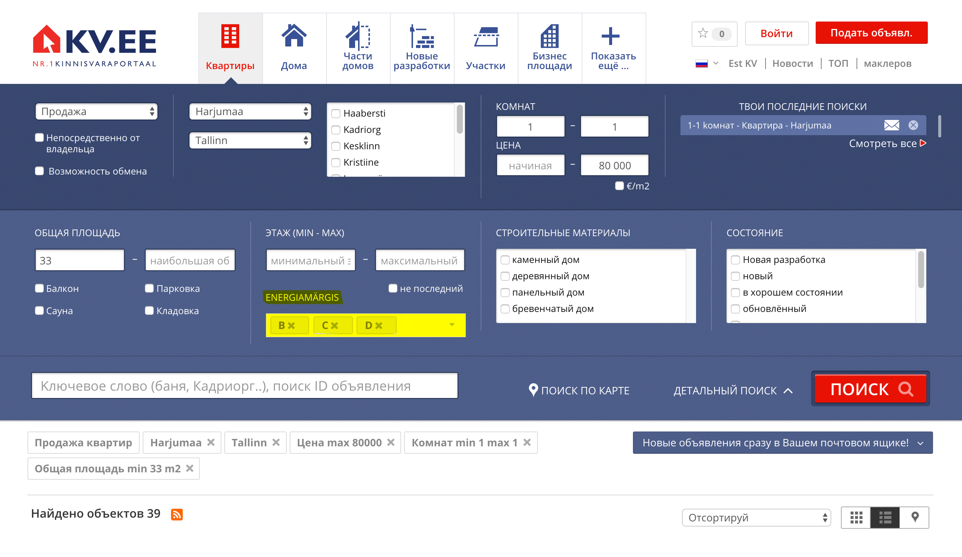Check каменный дом material
Image resolution: width=962 pixels, height=557 pixels.
tap(505, 260)
